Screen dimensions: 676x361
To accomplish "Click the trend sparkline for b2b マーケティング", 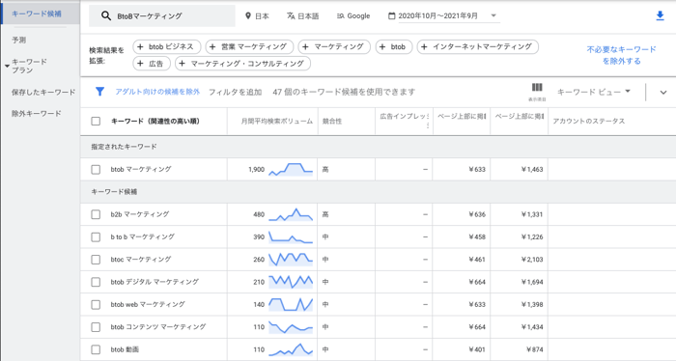I will 291,214.
